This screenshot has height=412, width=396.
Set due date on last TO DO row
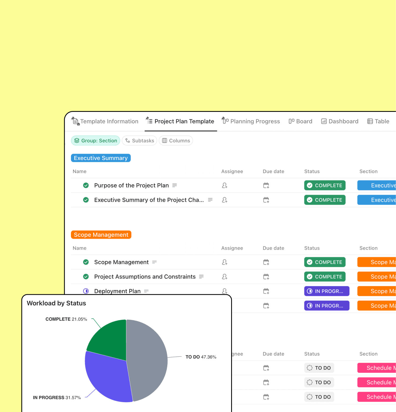coord(266,397)
